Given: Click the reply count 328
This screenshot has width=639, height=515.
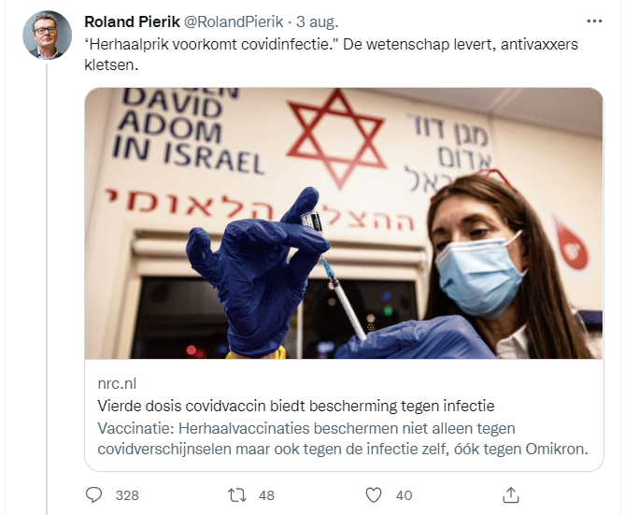Looking at the screenshot, I should click(x=127, y=495).
